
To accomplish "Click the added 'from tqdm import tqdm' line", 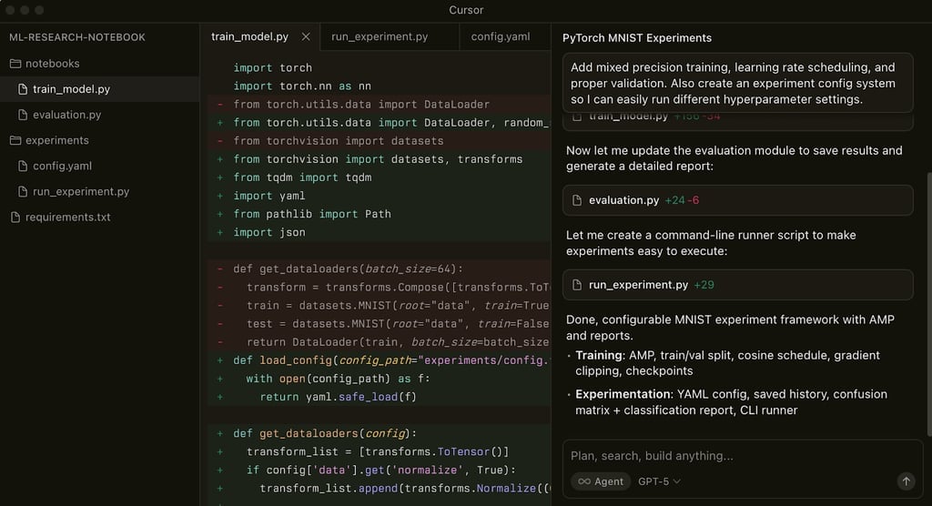I will click(380, 177).
